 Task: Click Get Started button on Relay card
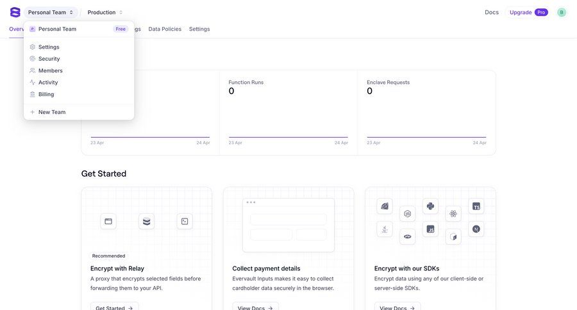pos(115,307)
